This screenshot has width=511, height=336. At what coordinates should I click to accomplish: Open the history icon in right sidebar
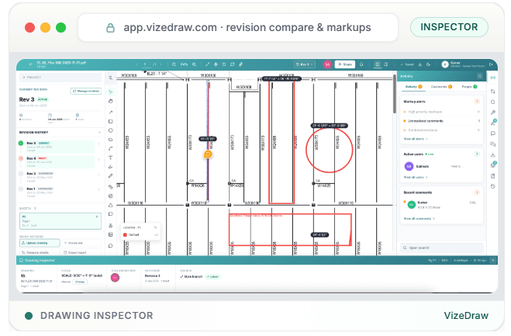[x=492, y=186]
